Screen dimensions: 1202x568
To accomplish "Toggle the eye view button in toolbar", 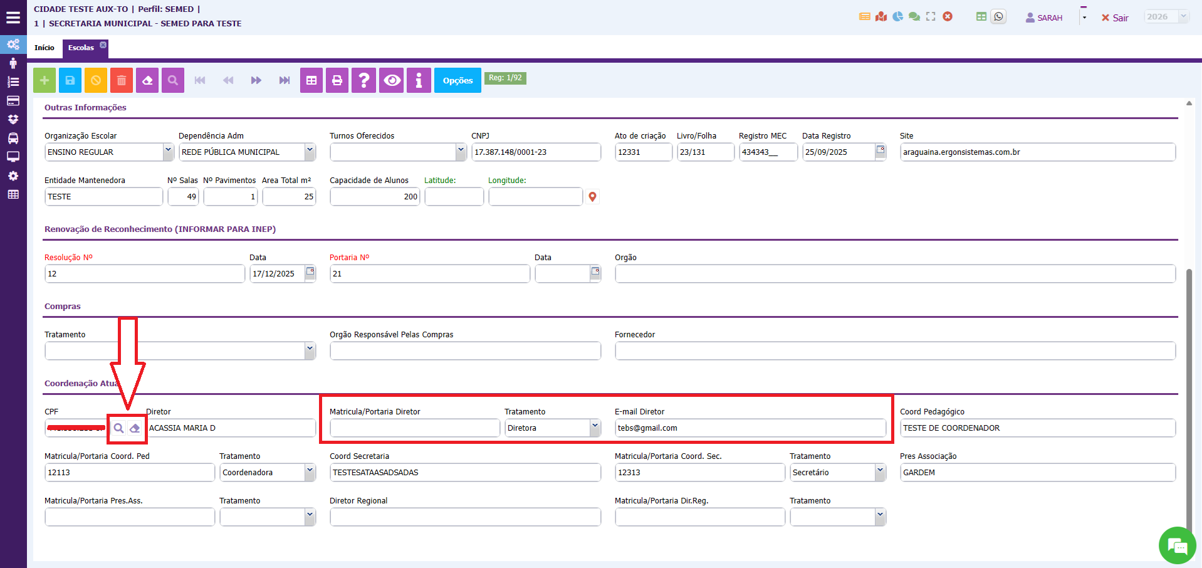I will [x=392, y=80].
